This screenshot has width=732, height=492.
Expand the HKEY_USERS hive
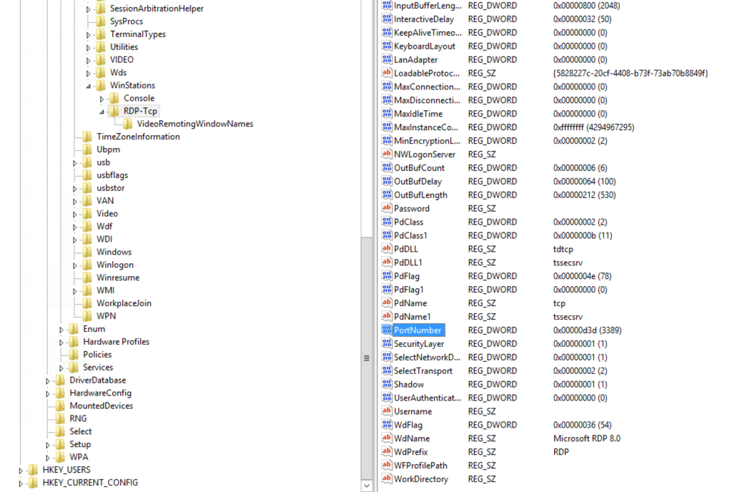coord(21,471)
